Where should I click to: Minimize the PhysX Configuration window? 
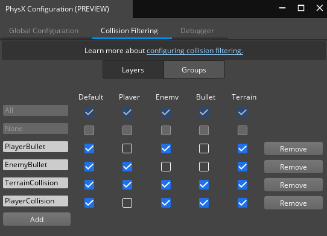click(x=282, y=8)
